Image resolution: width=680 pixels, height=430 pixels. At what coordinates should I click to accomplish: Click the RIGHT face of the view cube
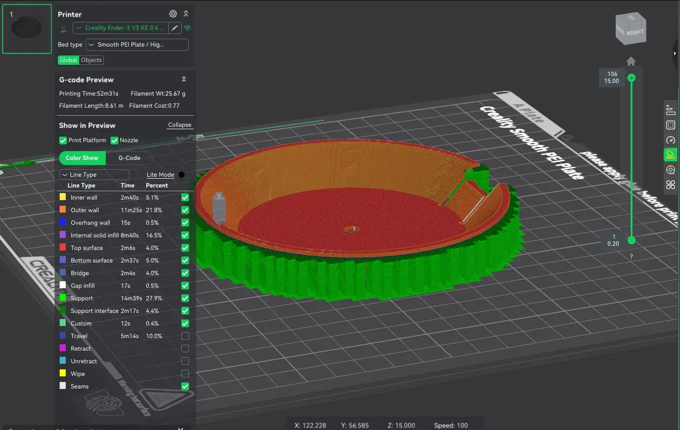click(x=635, y=33)
